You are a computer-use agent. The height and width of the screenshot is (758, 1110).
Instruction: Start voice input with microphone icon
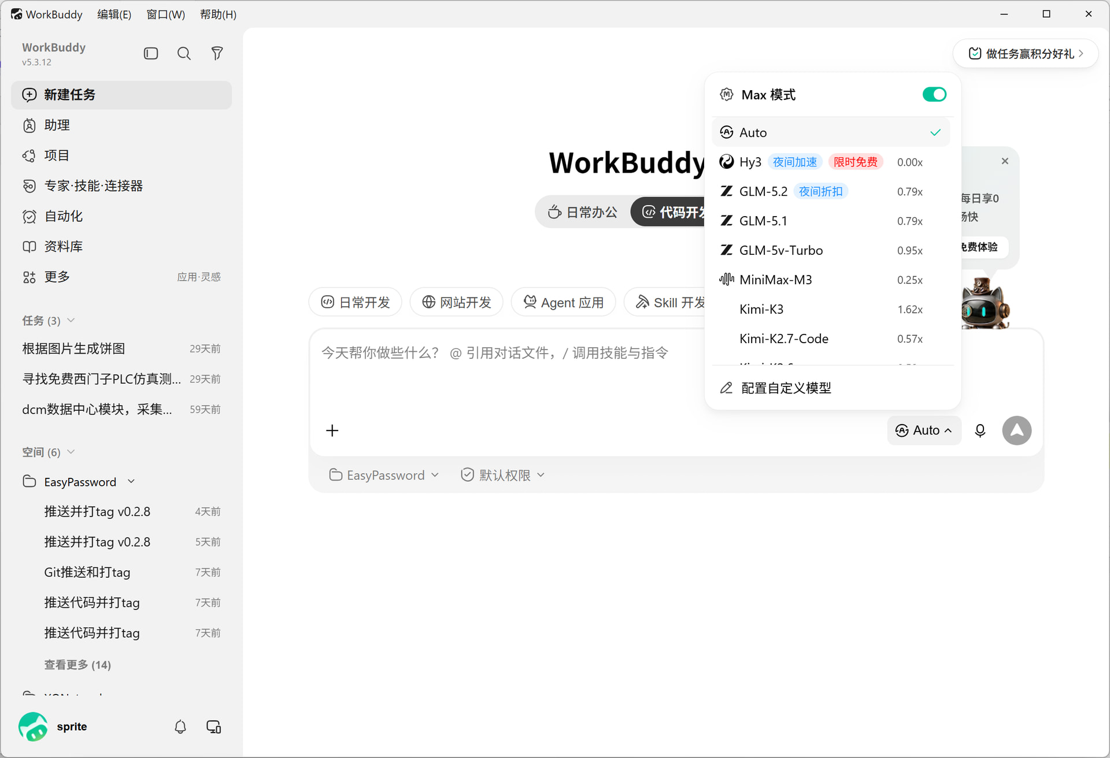click(x=980, y=430)
